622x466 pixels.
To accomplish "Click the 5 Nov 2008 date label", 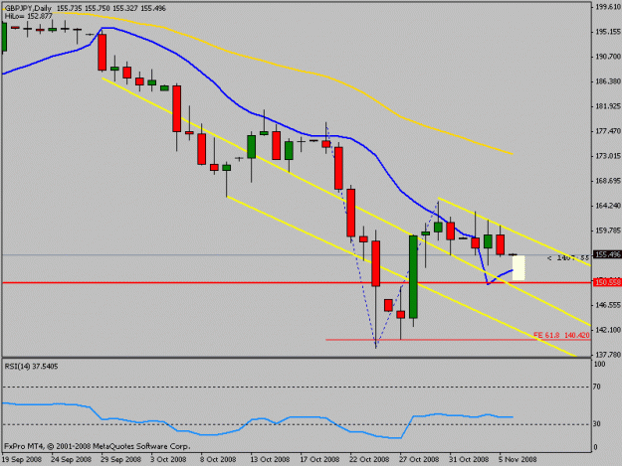I will coord(518,460).
